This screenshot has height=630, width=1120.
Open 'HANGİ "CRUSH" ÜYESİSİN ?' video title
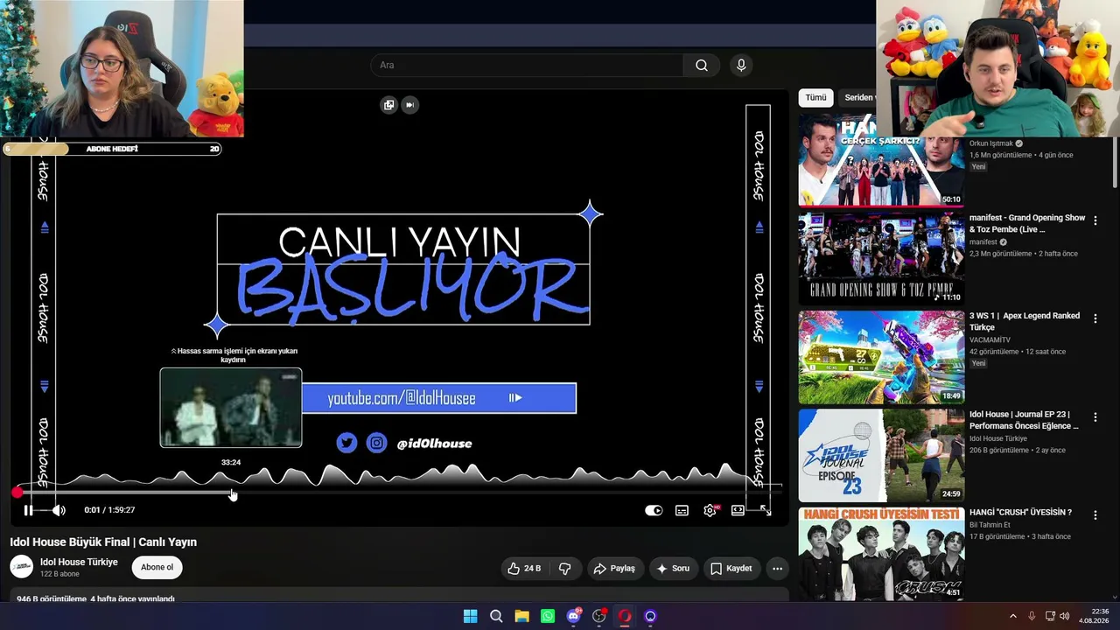click(x=1020, y=513)
